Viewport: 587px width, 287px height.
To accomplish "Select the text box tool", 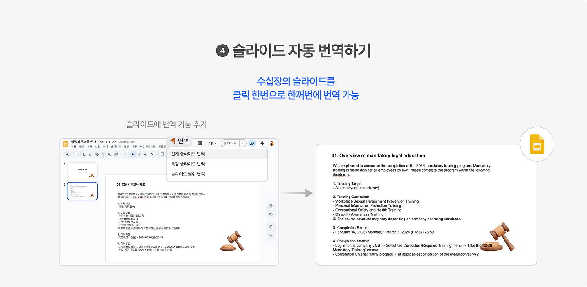I will click(139, 154).
